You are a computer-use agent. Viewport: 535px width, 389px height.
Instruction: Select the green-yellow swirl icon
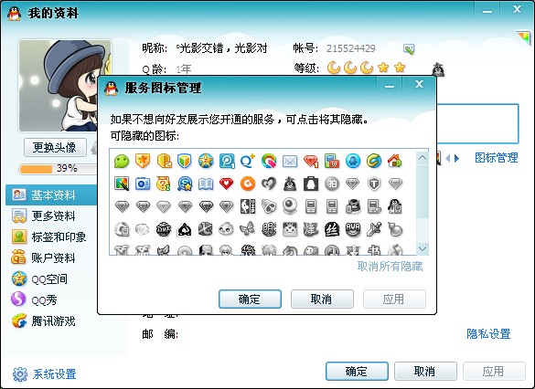pos(374,161)
